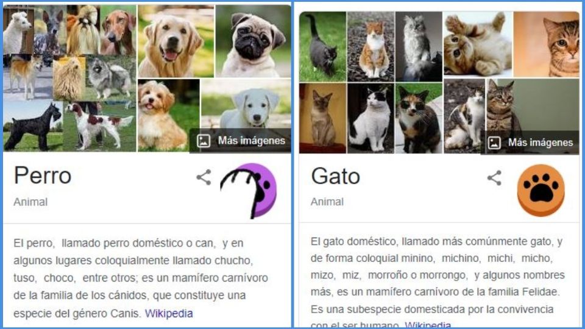Click the Gato title heading

(x=335, y=176)
